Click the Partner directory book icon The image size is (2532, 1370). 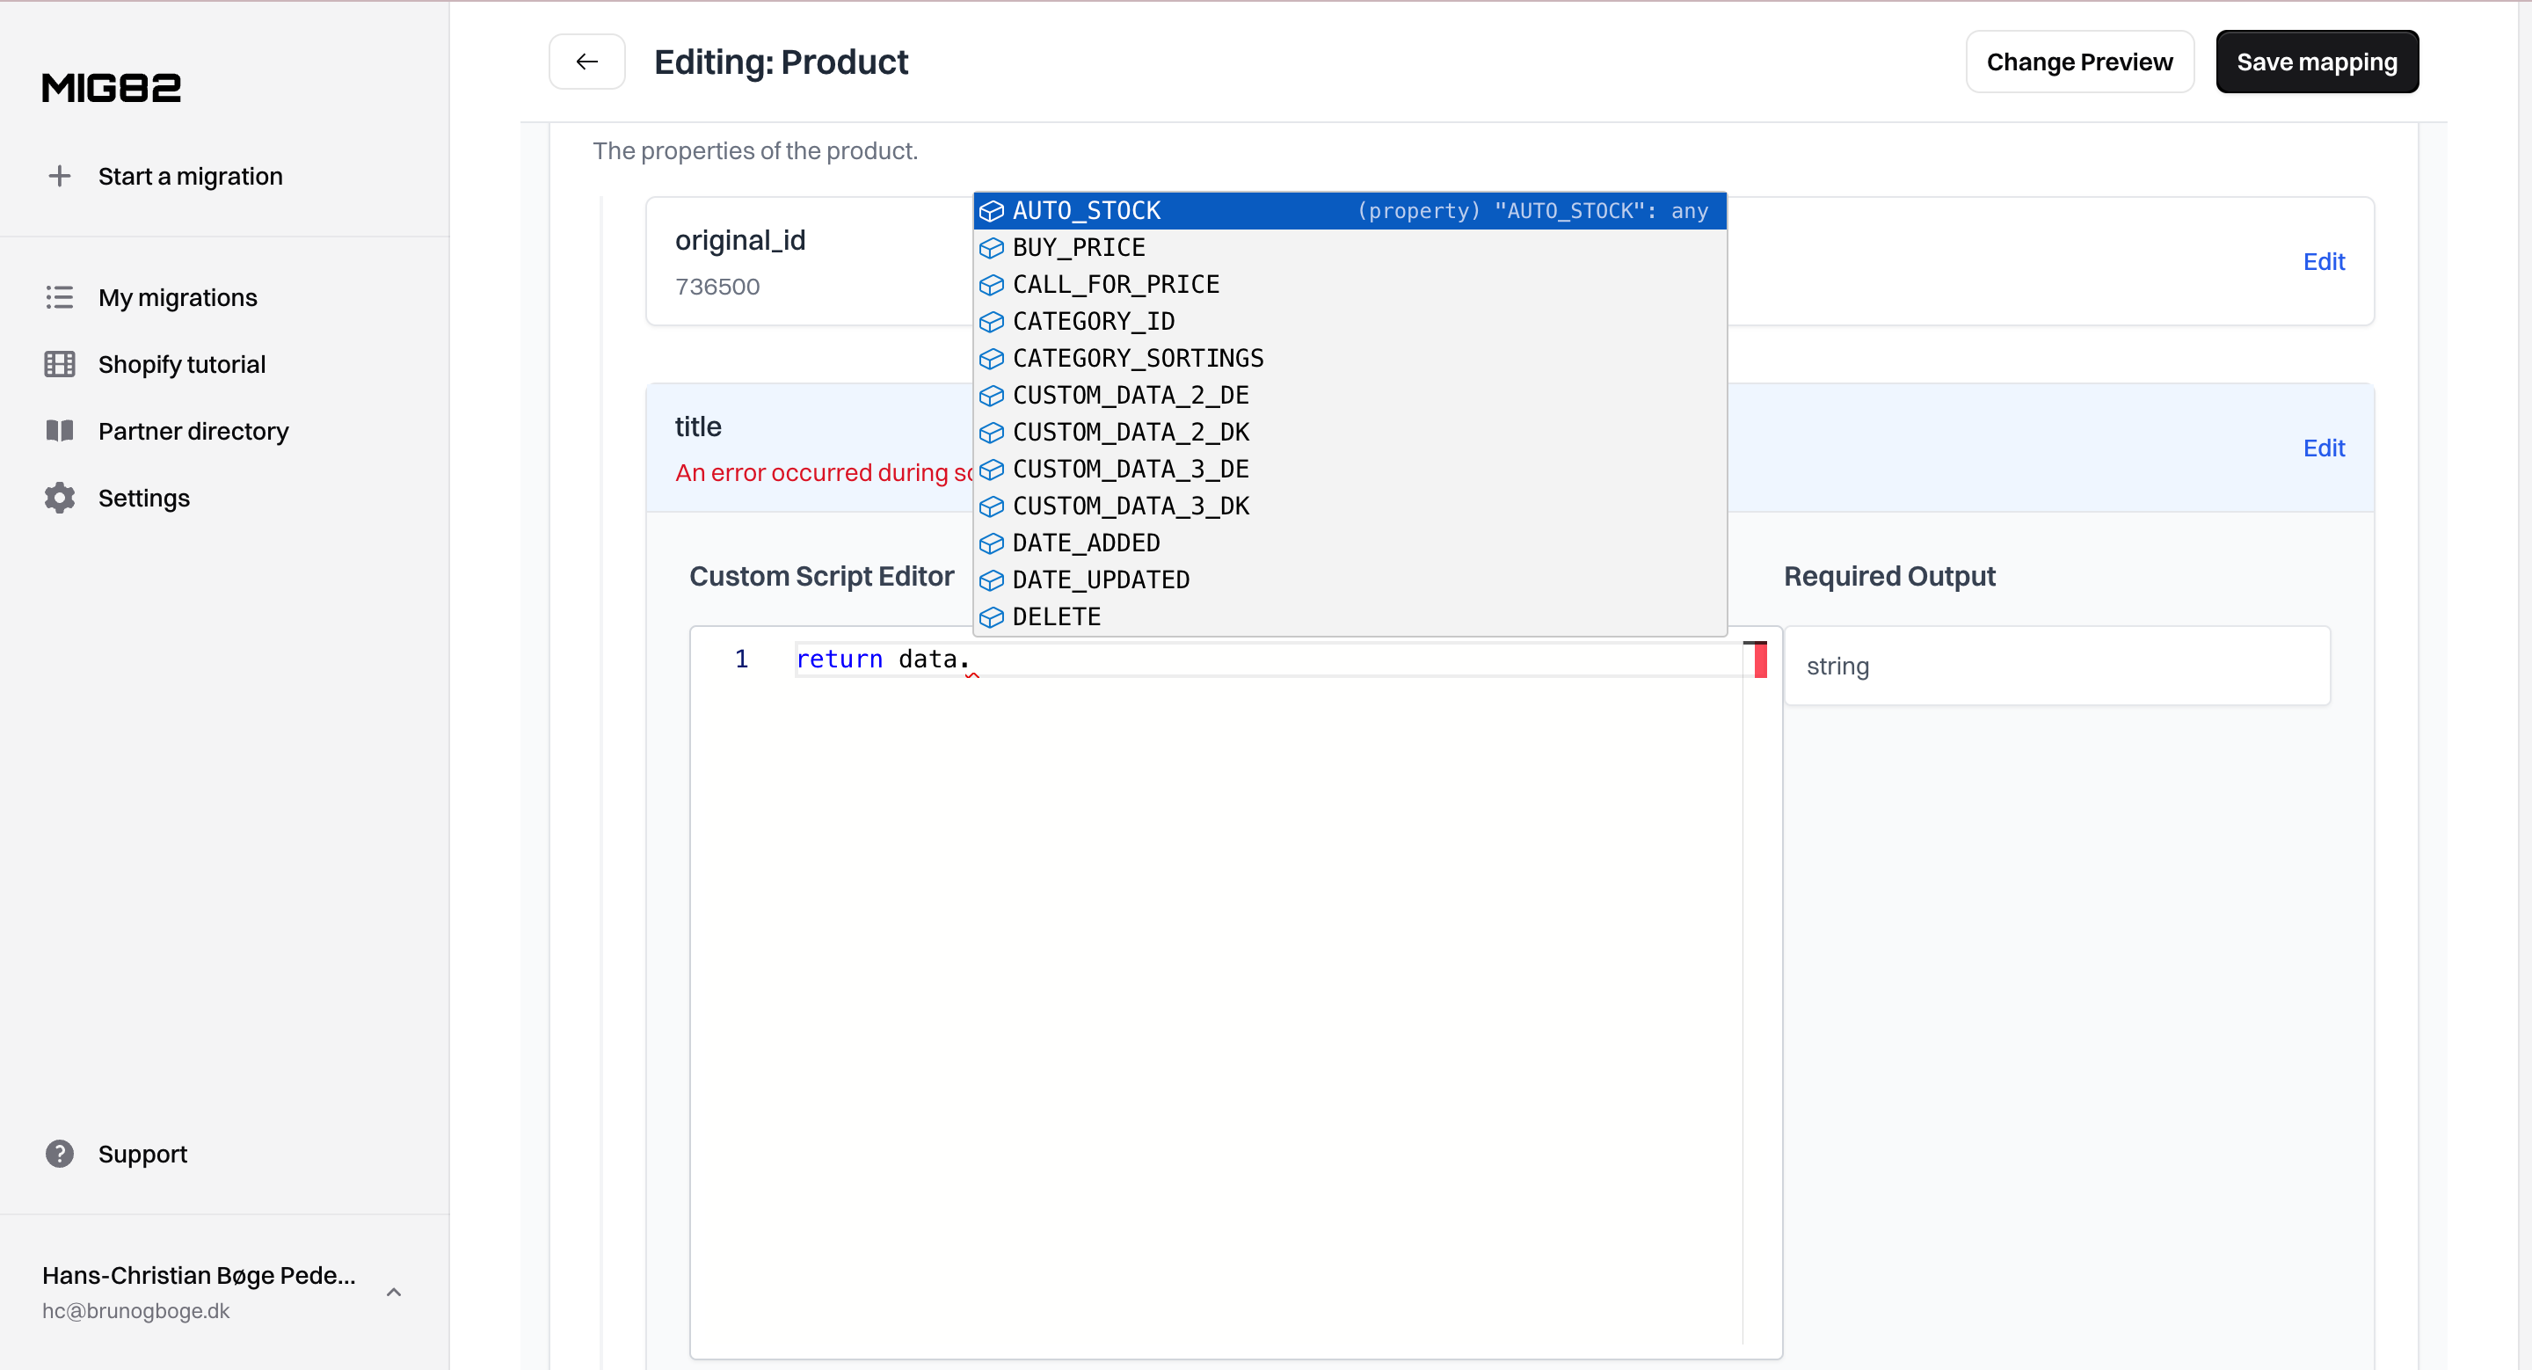tap(59, 431)
